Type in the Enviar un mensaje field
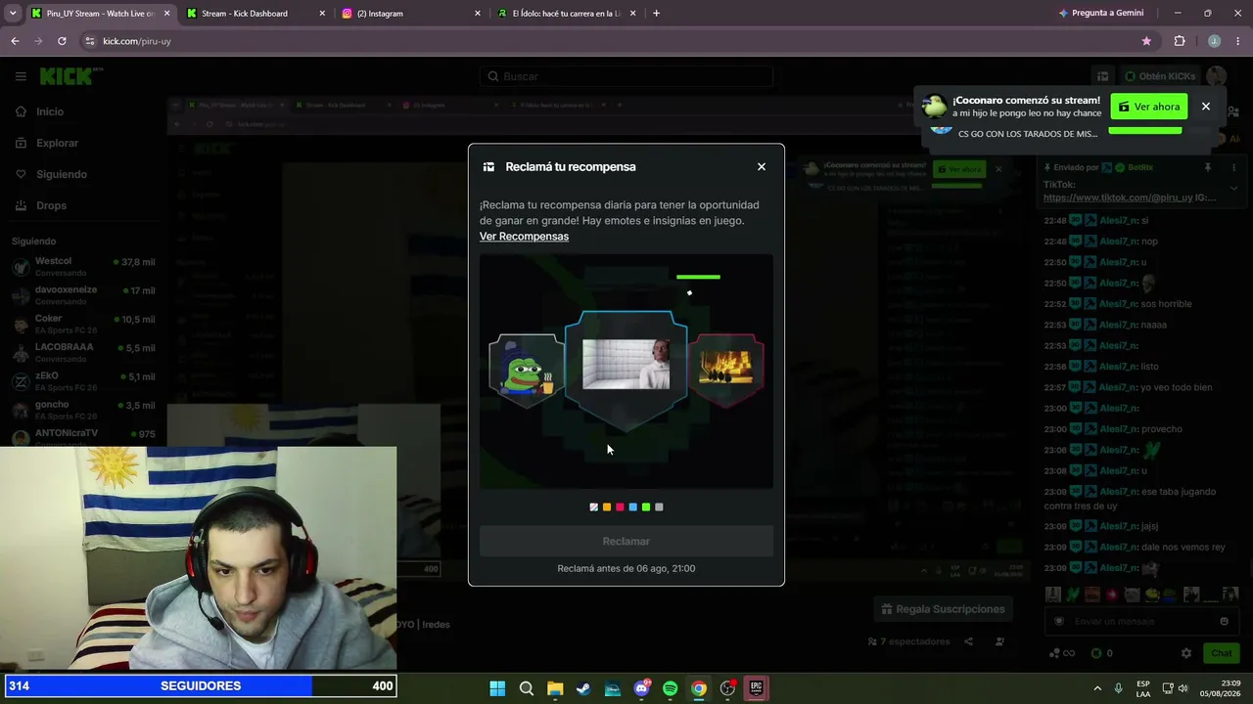 click(1140, 621)
